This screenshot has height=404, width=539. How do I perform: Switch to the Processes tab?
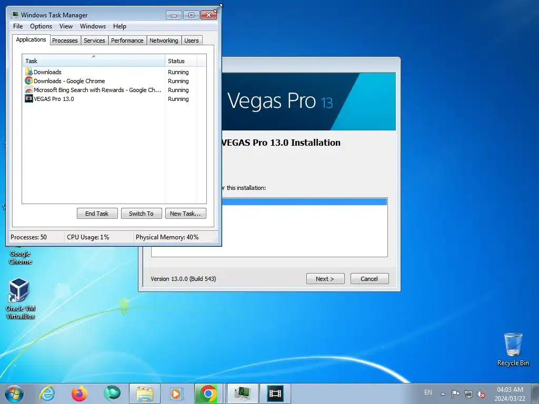coord(65,41)
